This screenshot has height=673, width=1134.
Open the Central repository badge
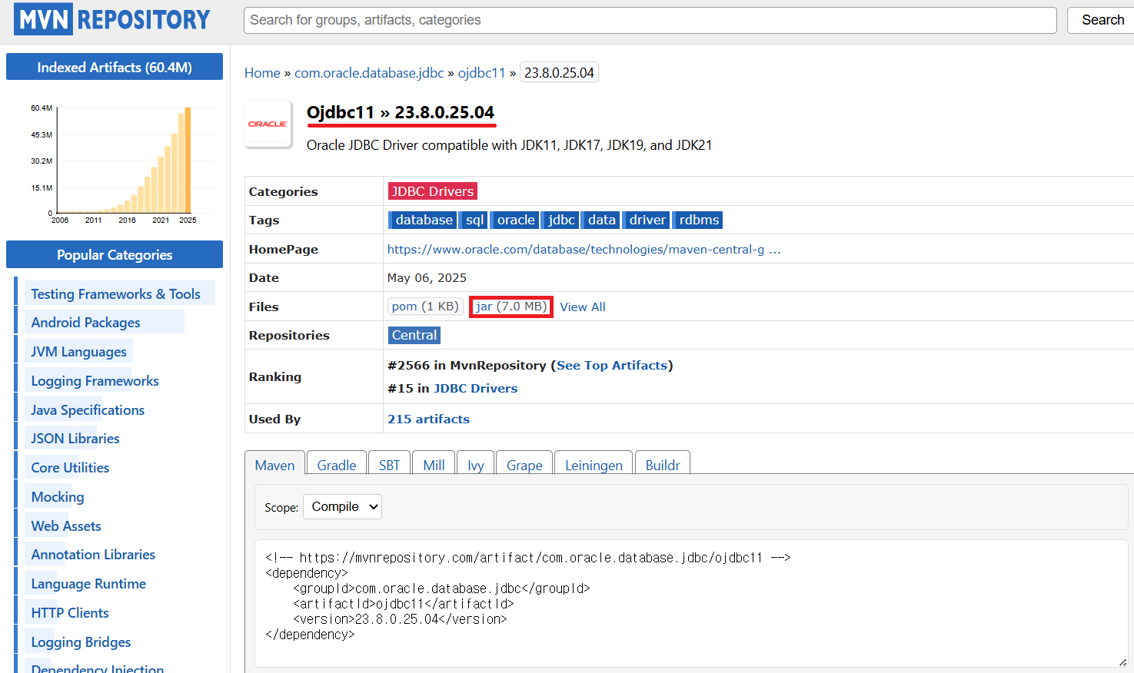click(414, 335)
